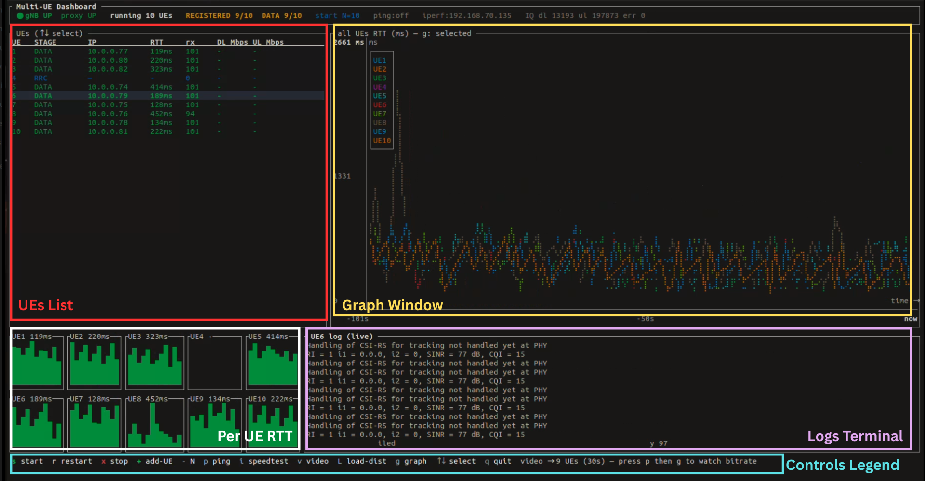Select UE 9 row with IP 10.0.0.78

(168, 123)
